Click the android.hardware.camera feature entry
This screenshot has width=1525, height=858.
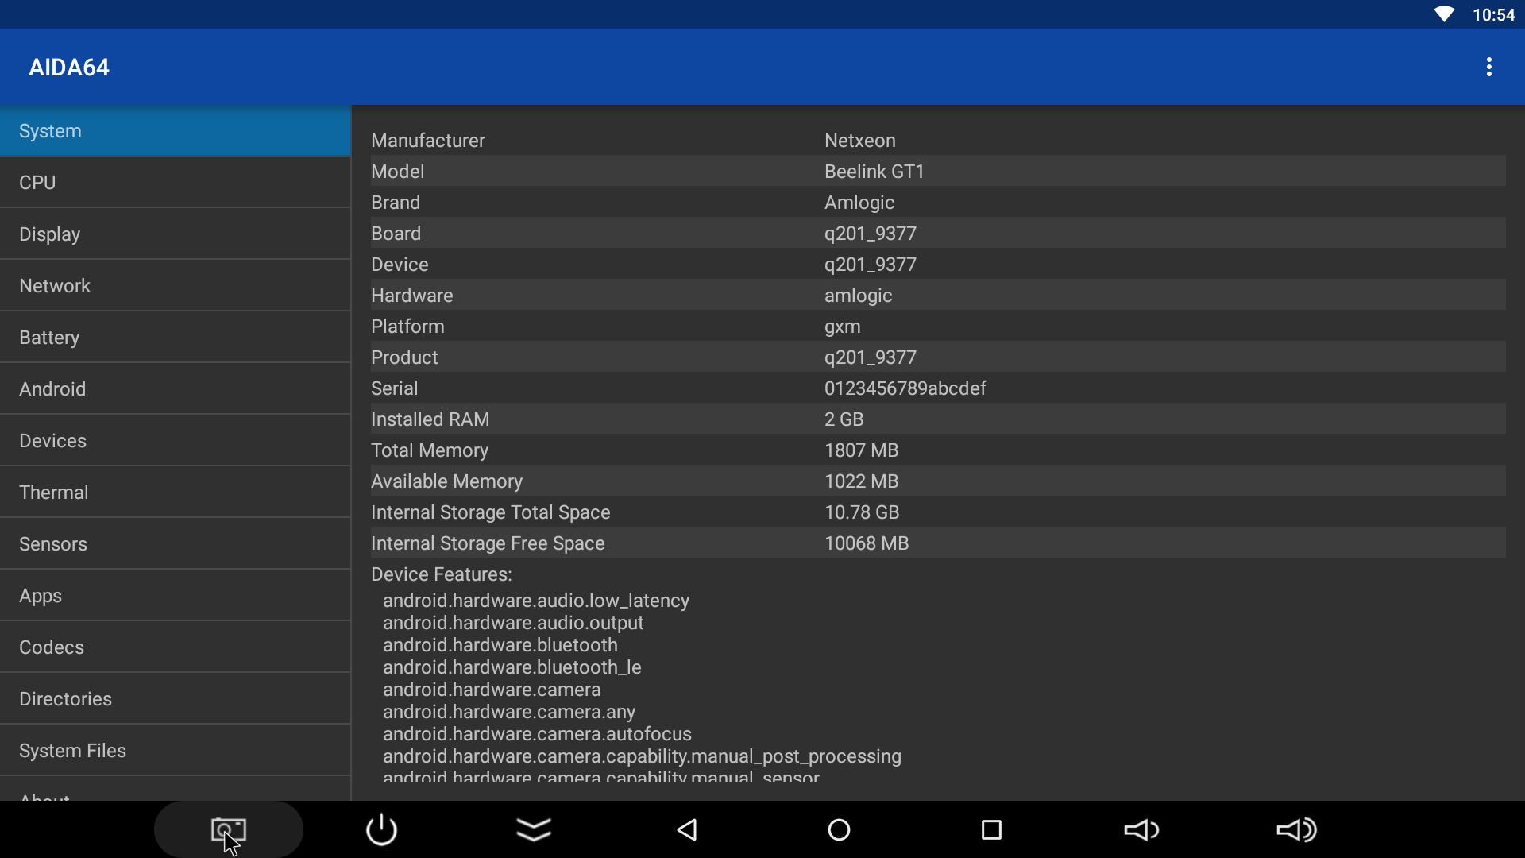492,690
